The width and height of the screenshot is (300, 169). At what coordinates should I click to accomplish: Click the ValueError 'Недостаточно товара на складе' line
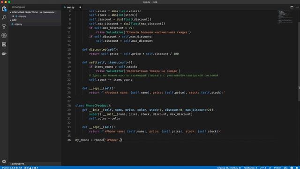[138, 71]
